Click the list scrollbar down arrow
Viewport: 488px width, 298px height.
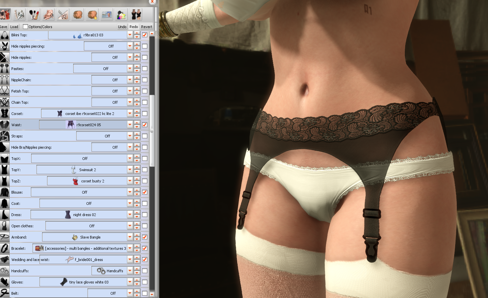coord(152,294)
